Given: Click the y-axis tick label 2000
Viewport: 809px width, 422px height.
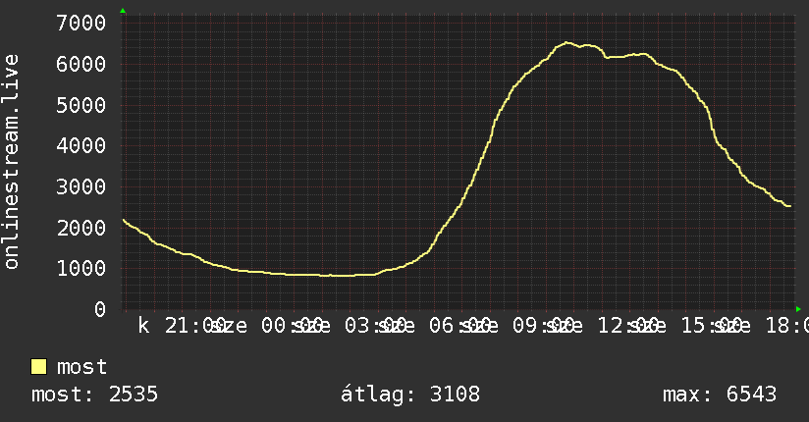Looking at the screenshot, I should click(x=81, y=228).
